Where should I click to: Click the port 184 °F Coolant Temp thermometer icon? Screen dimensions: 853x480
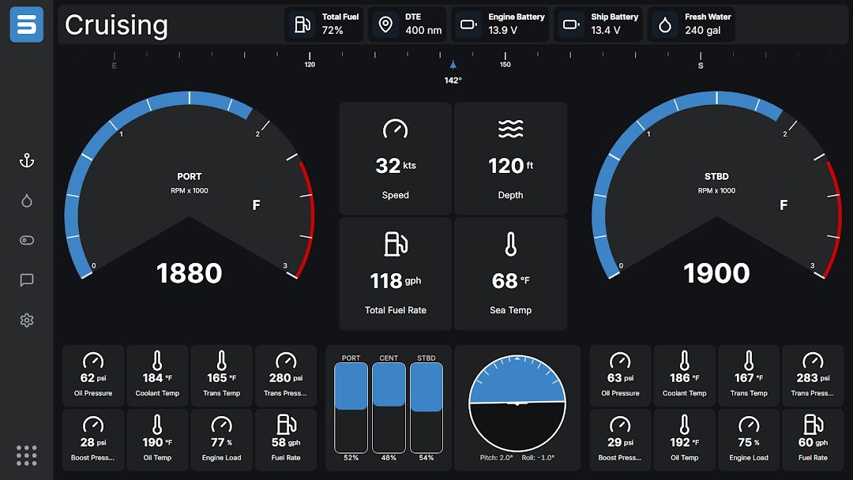click(157, 361)
